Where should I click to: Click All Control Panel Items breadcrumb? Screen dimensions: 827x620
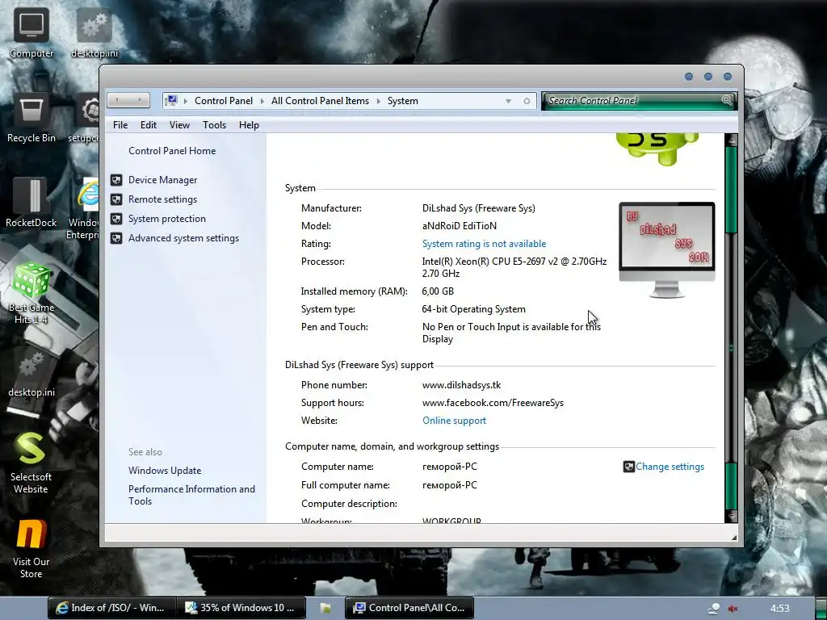(x=320, y=101)
